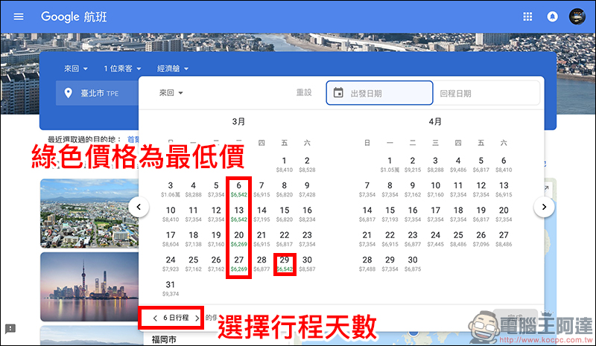596x346 pixels.
Task: Expand the 來回 trip type dropdown in blue bar
Action: 75,68
